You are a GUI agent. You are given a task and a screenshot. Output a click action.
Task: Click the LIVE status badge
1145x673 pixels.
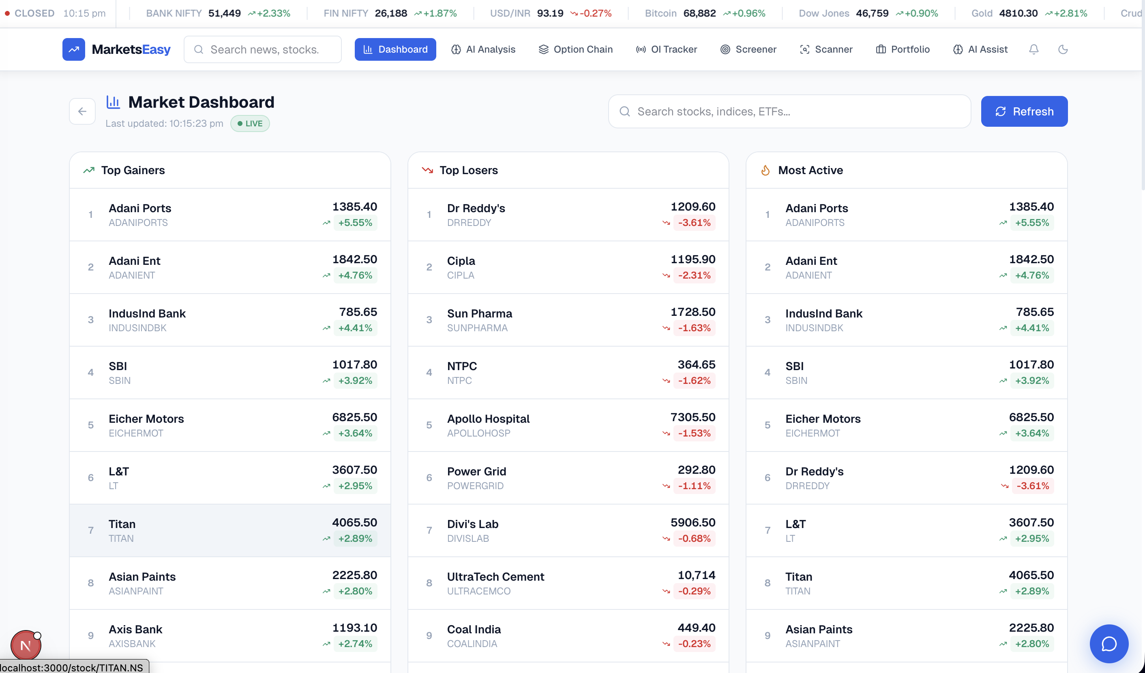click(x=250, y=124)
